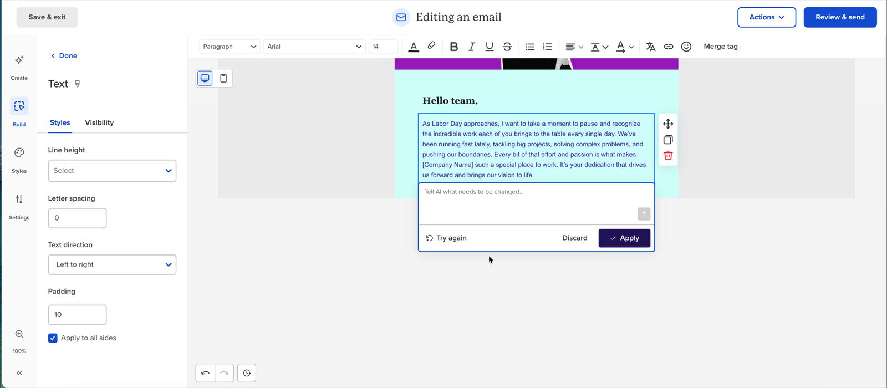Click the paint brush icon beside Text
Viewport: 887px width, 388px height.
(78, 84)
